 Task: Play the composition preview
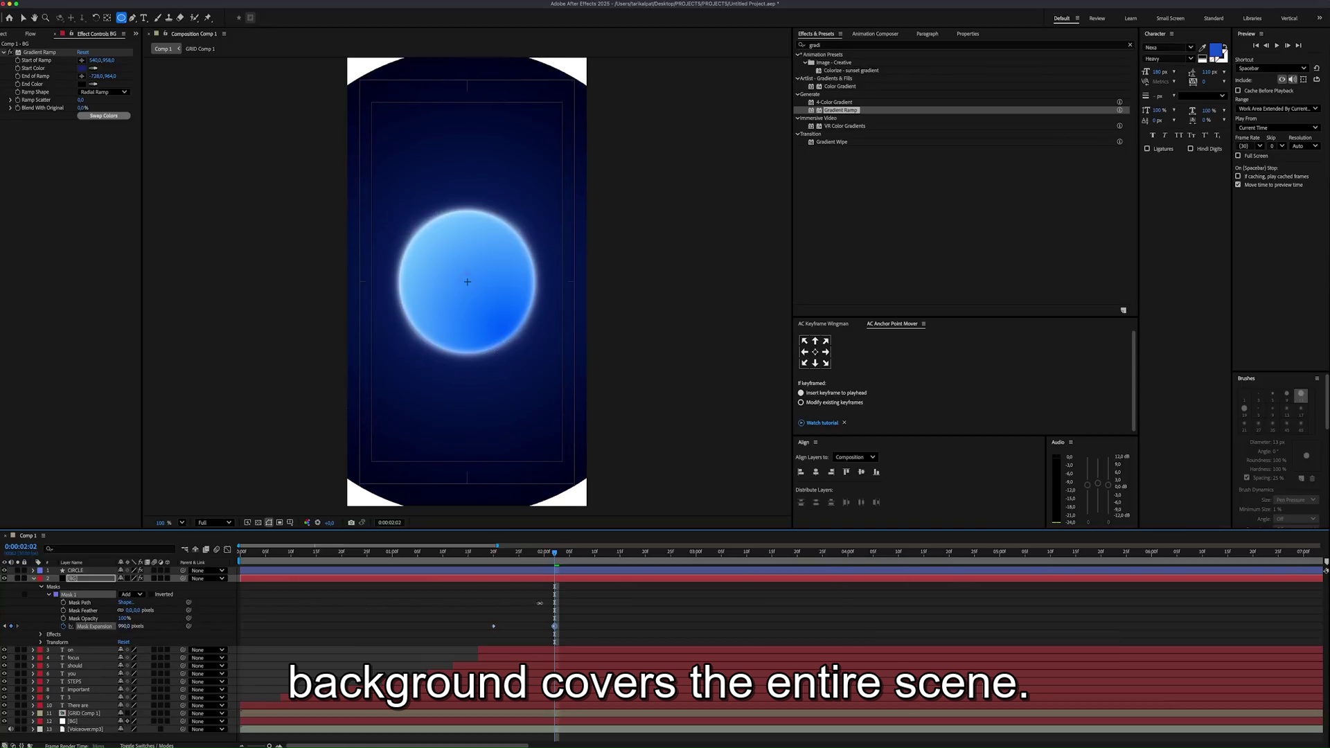(x=1277, y=46)
